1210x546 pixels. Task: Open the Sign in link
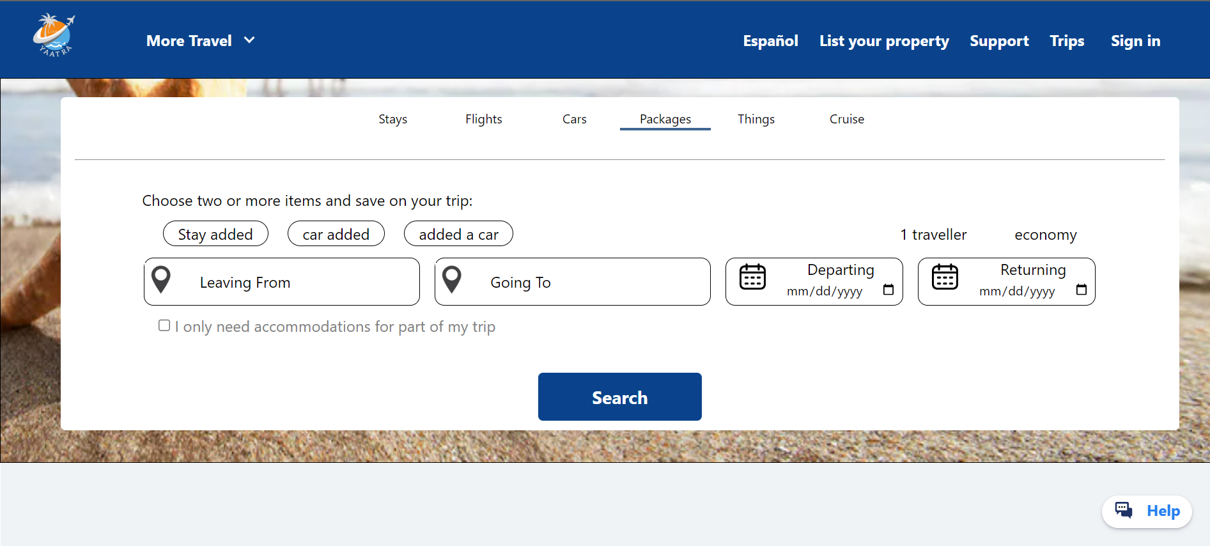click(1135, 41)
